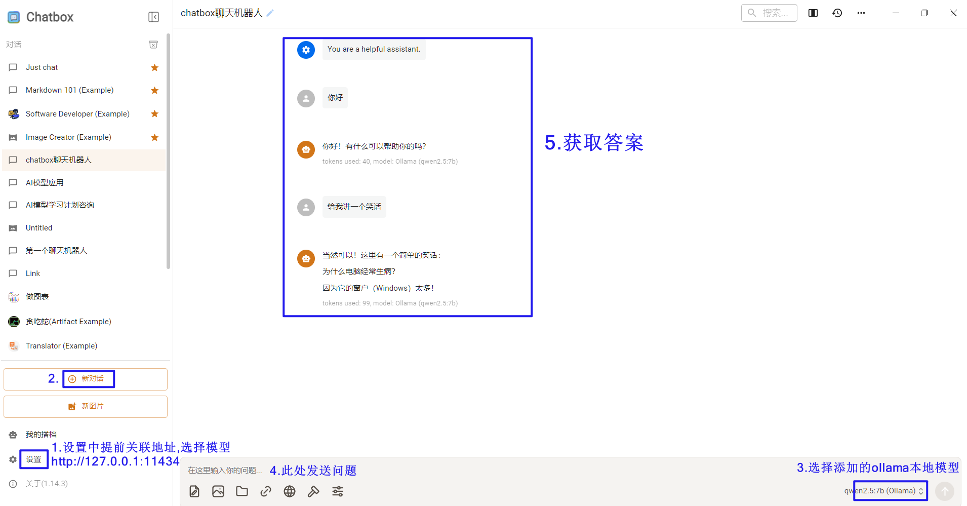Open the Markdown 101 (Example) conversation
The height and width of the screenshot is (506, 967).
[84, 90]
